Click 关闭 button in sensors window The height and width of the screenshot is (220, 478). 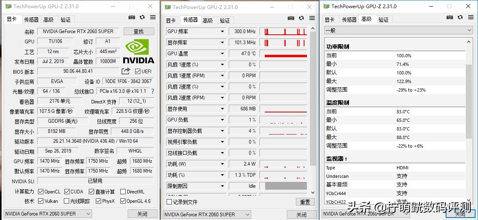tap(301, 215)
